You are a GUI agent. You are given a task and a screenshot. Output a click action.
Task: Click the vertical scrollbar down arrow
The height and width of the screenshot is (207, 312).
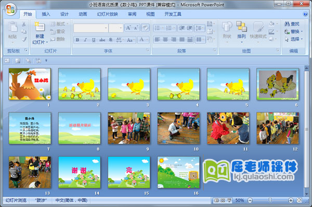coord(306,194)
